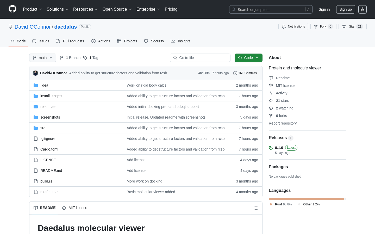Screen dimensions: 375x234
Task: Click the LICENSE file icon
Action: (36, 160)
